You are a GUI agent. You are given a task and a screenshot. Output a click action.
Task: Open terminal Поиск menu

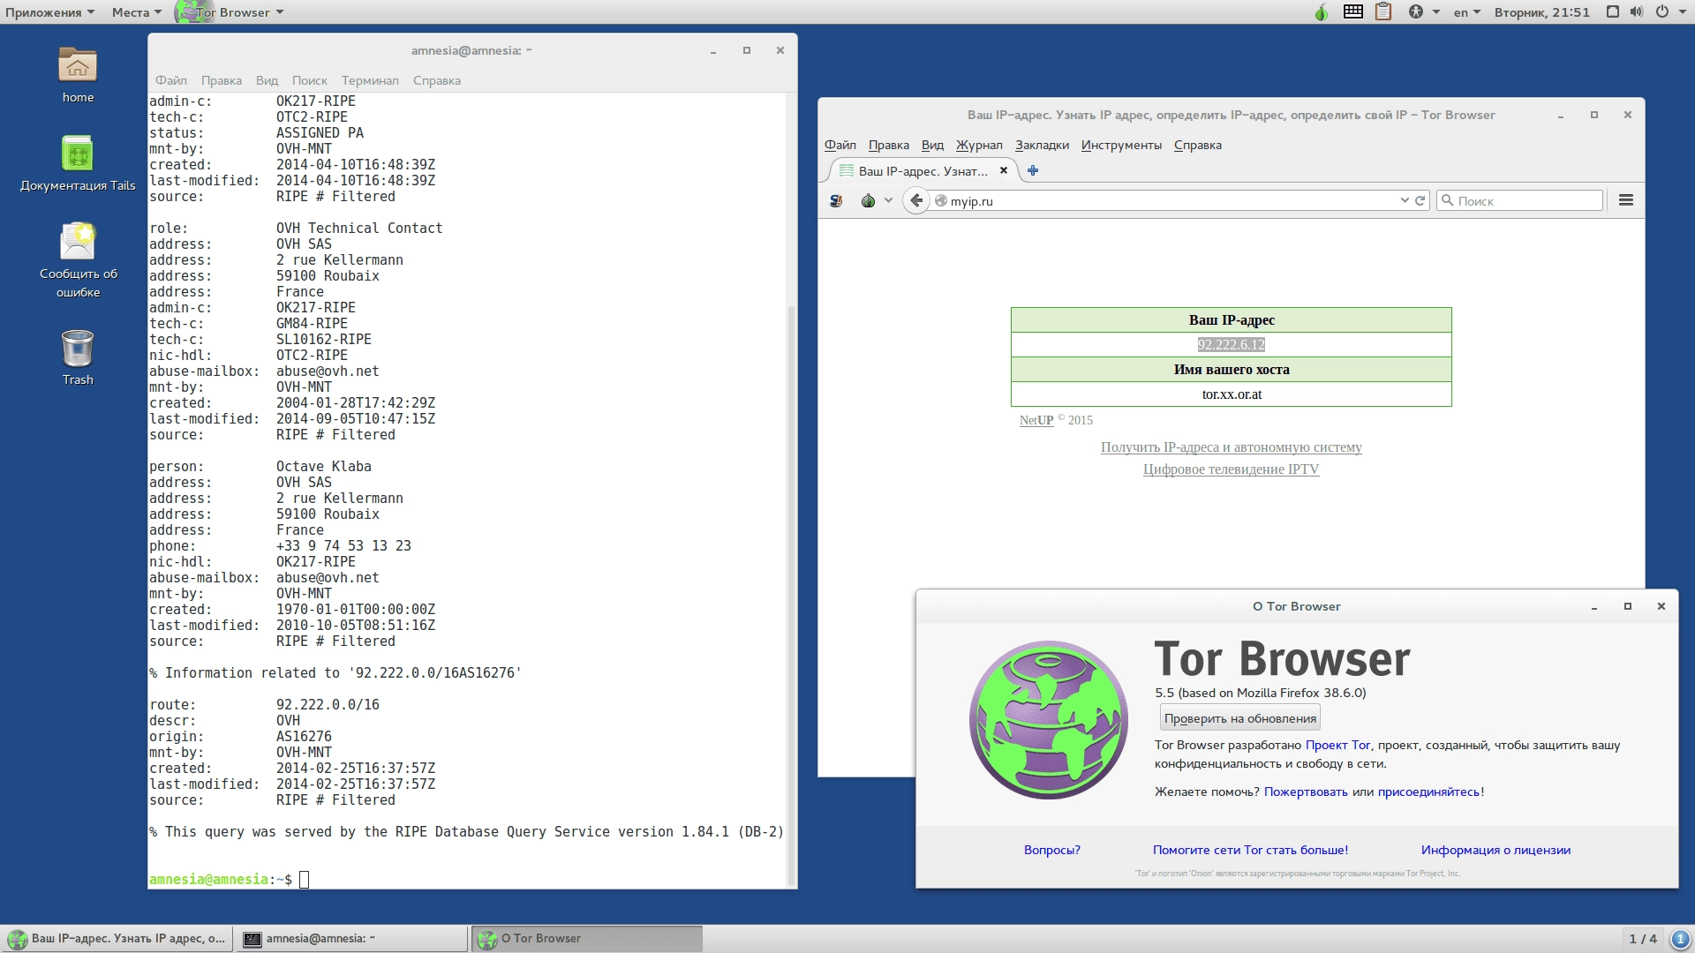point(309,80)
